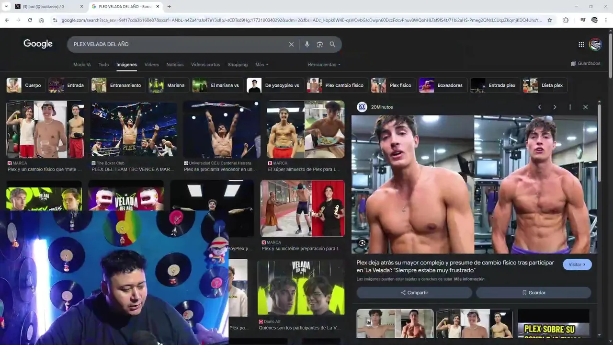The image size is (613, 345).
Task: Open Universidad CEU Cardenal Herrera image
Action: (x=222, y=129)
